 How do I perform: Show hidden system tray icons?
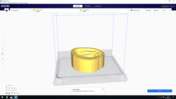(x=157, y=97)
